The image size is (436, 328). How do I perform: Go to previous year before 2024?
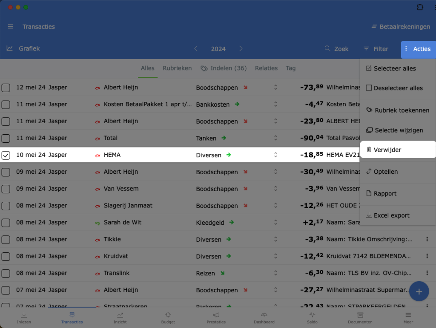(x=196, y=49)
